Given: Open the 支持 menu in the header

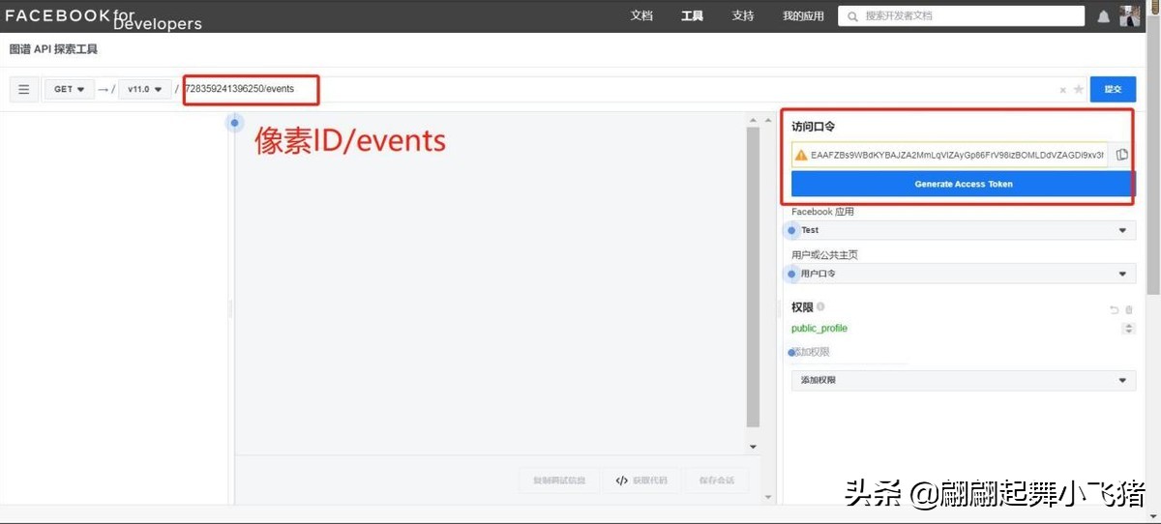Looking at the screenshot, I should 743,15.
